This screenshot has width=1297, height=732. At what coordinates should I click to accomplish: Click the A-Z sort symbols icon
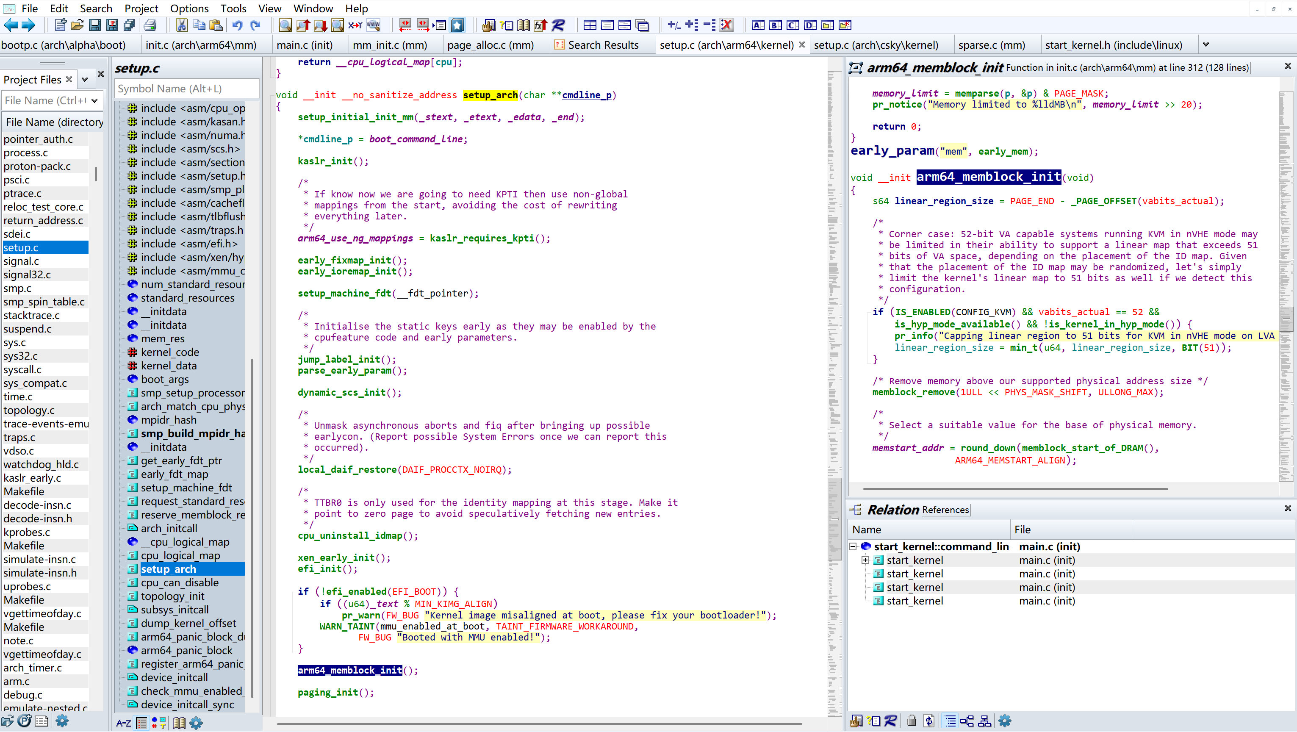point(123,723)
